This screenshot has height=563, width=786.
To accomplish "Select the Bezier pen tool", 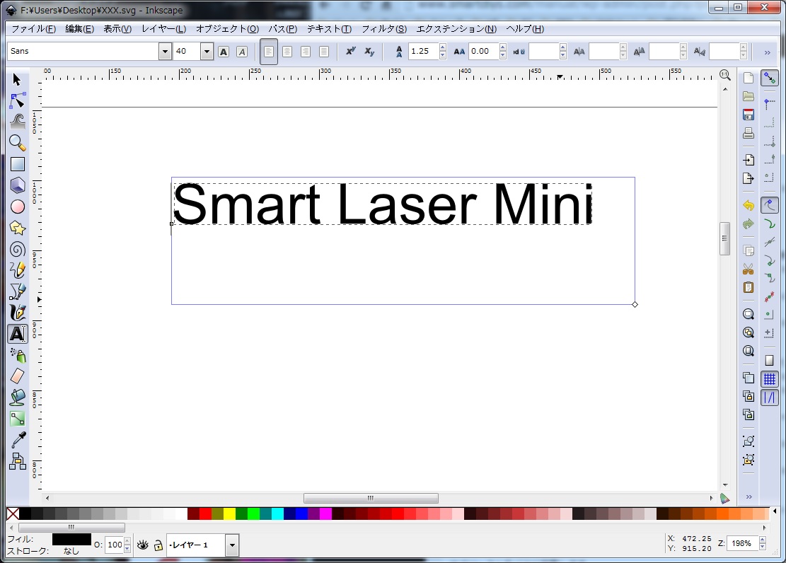I will 17,291.
